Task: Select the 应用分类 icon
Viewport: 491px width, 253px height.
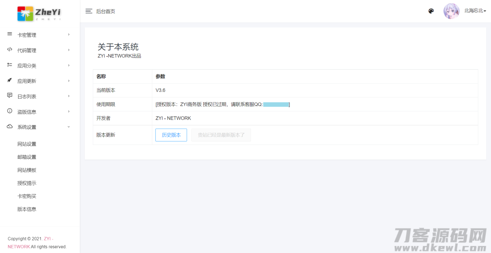Action: click(9, 65)
